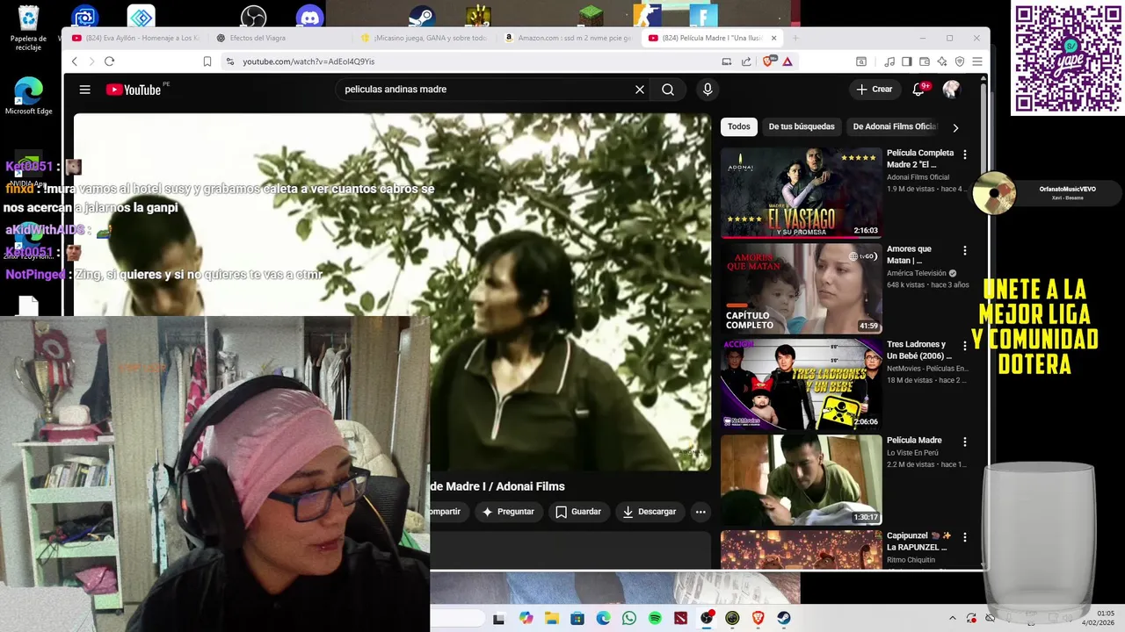Viewport: 1125px width, 632px height.
Task: Open the YouTube hamburger guide menu
Action: (84, 90)
